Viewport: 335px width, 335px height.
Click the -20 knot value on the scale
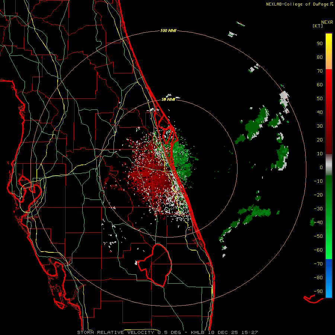tap(318, 195)
